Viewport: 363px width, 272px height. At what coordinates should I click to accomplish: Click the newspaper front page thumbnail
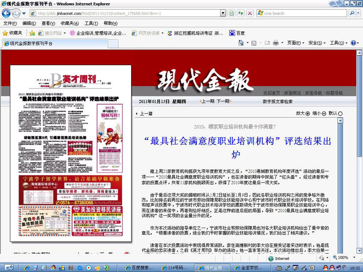(x=71, y=154)
